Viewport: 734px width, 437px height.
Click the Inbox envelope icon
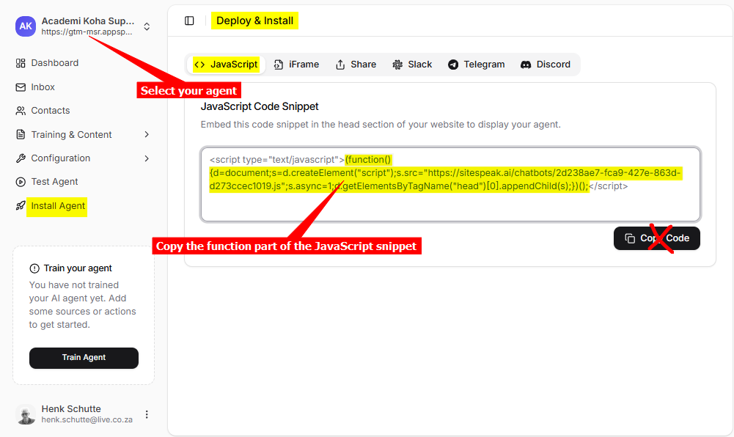point(21,87)
